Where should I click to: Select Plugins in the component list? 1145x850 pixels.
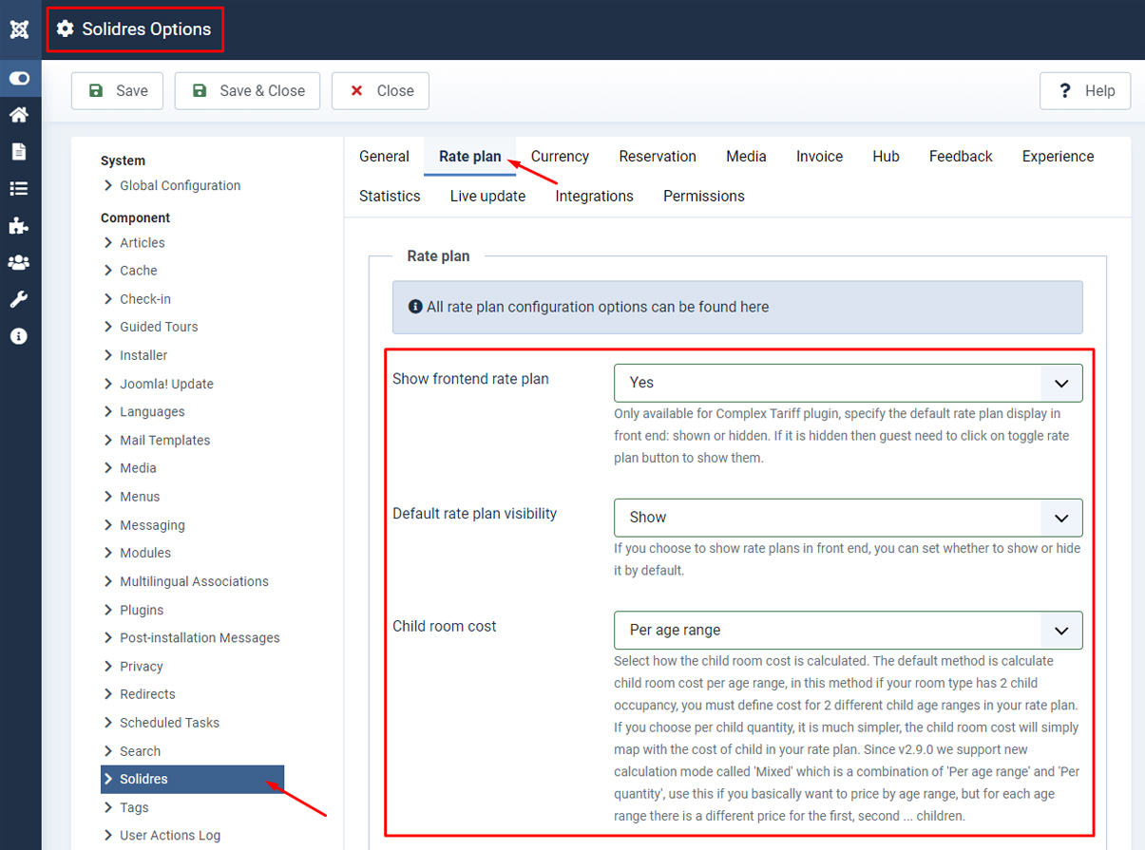pos(142,610)
